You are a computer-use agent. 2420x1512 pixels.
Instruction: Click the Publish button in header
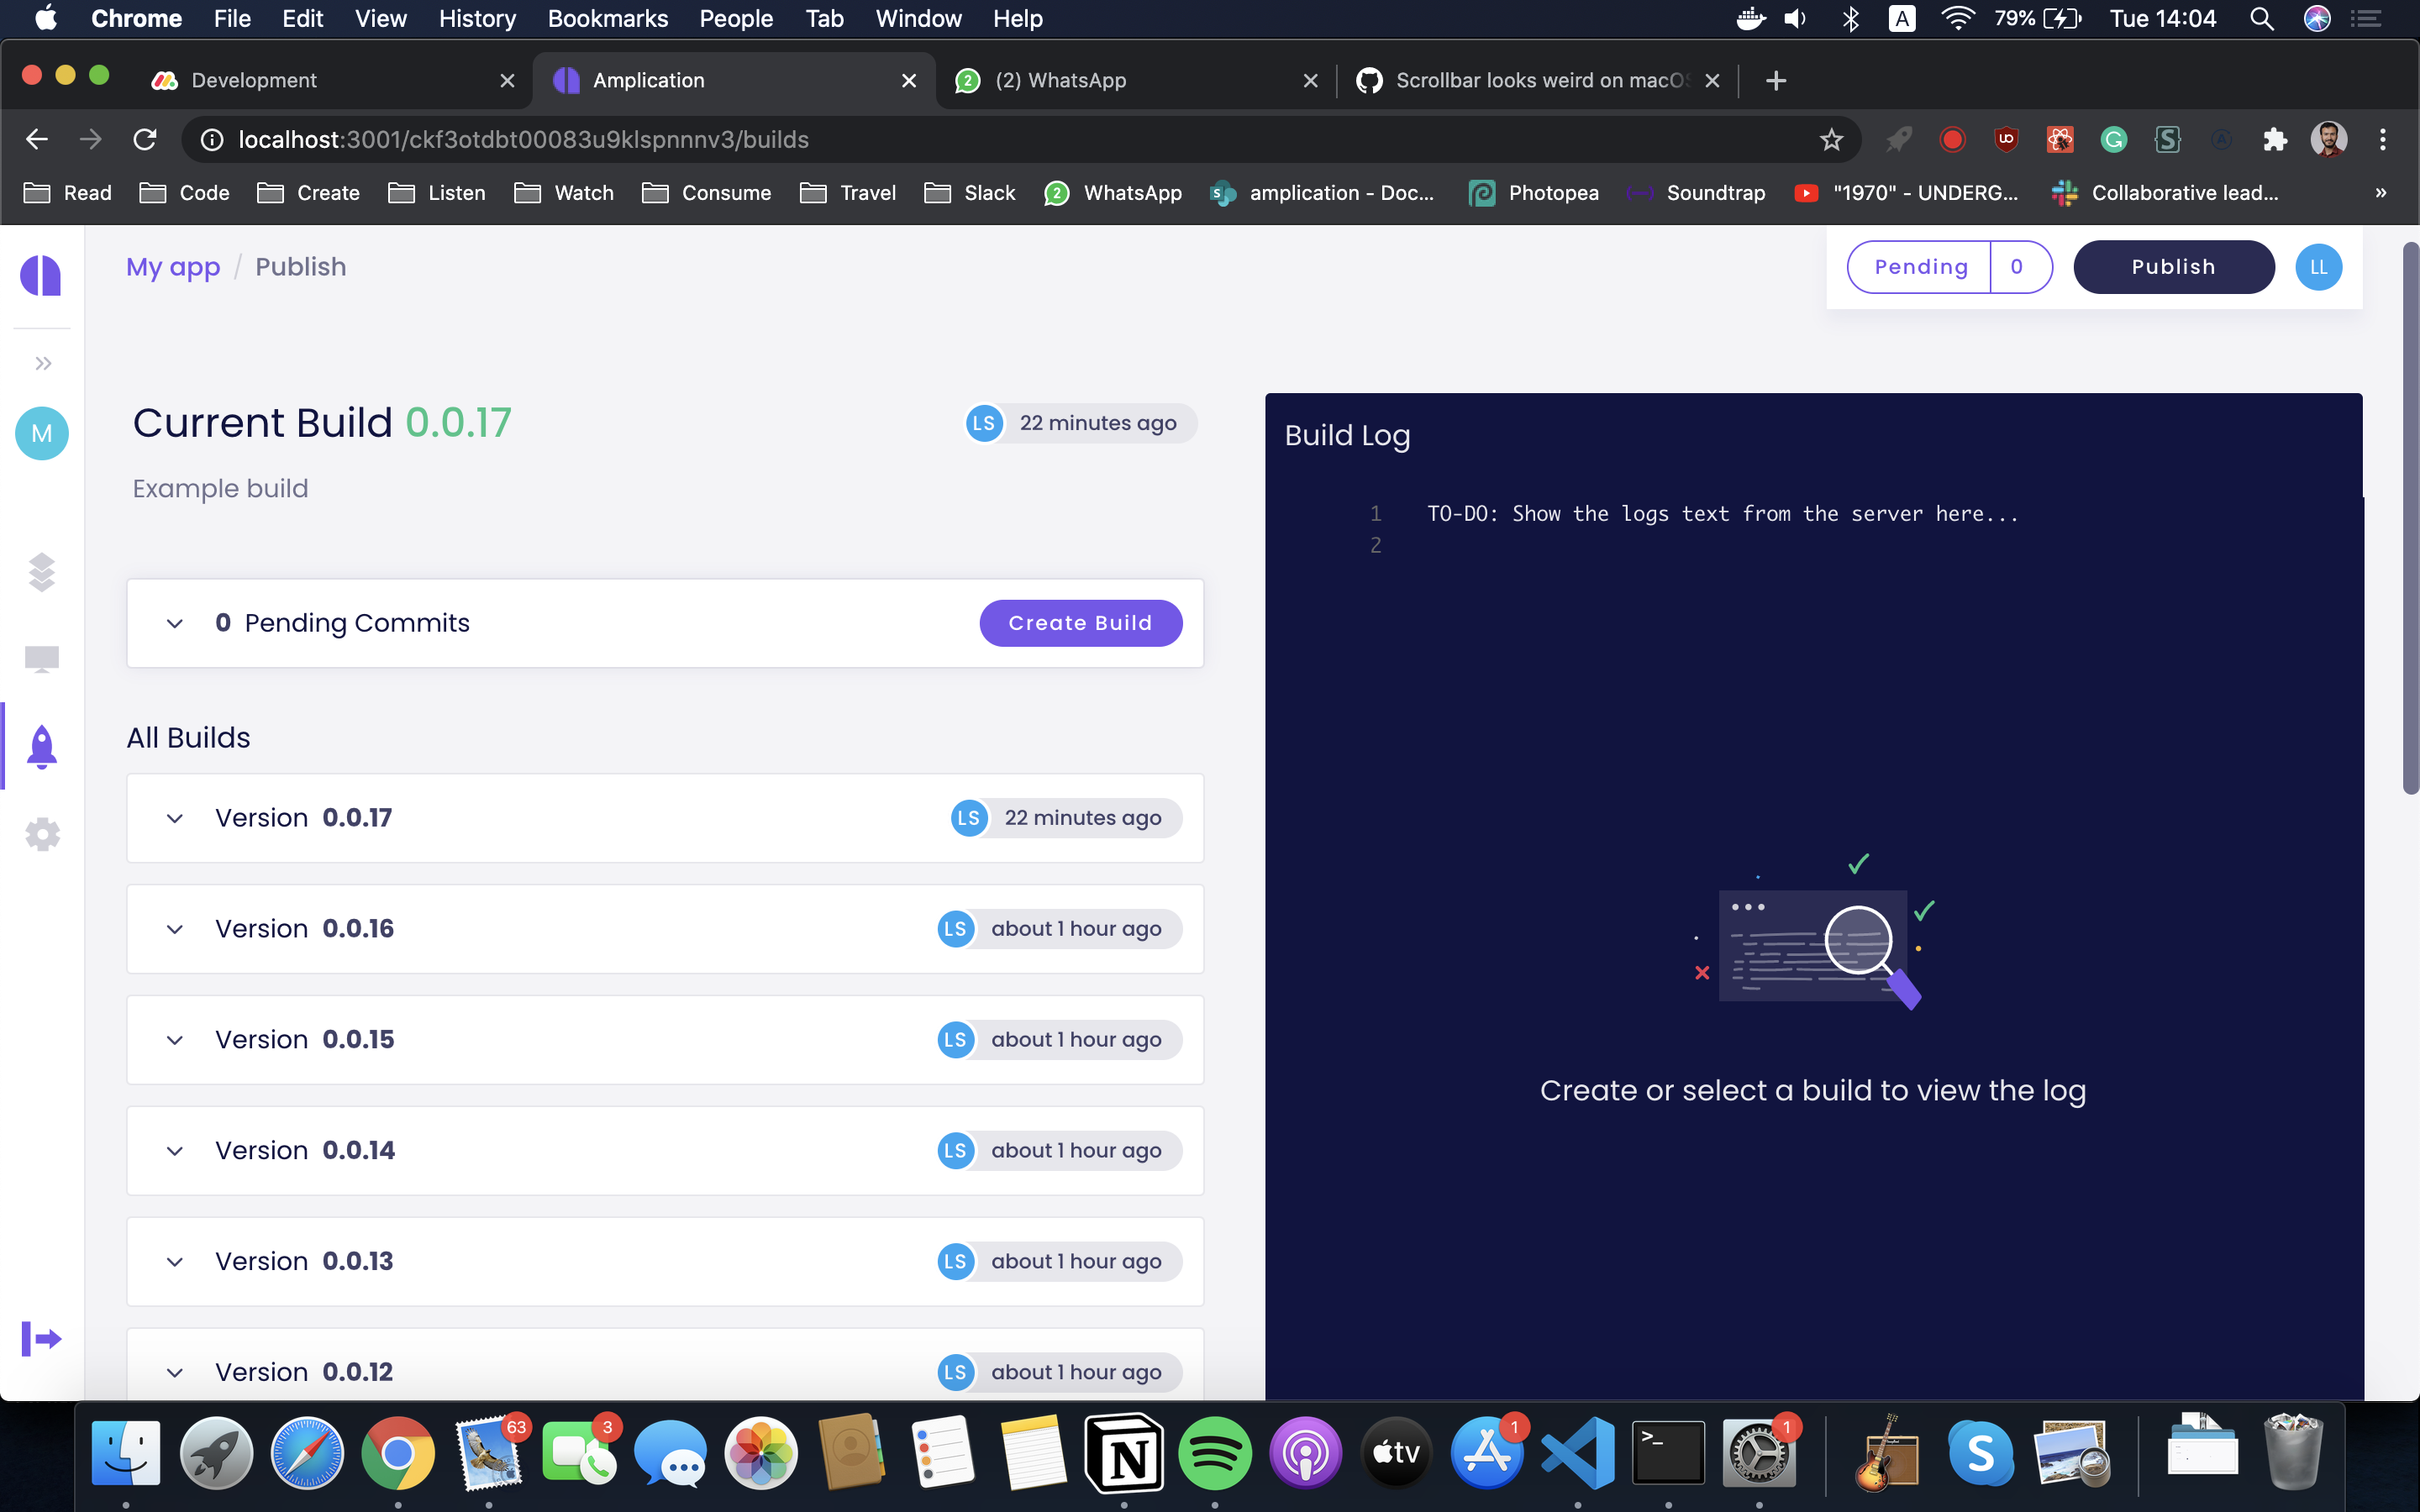click(x=2173, y=267)
